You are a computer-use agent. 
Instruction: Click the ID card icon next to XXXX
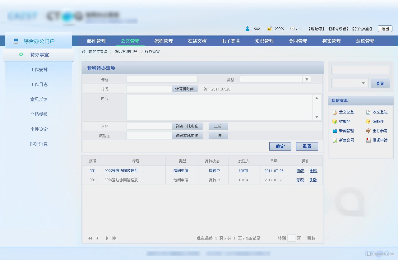(269, 29)
